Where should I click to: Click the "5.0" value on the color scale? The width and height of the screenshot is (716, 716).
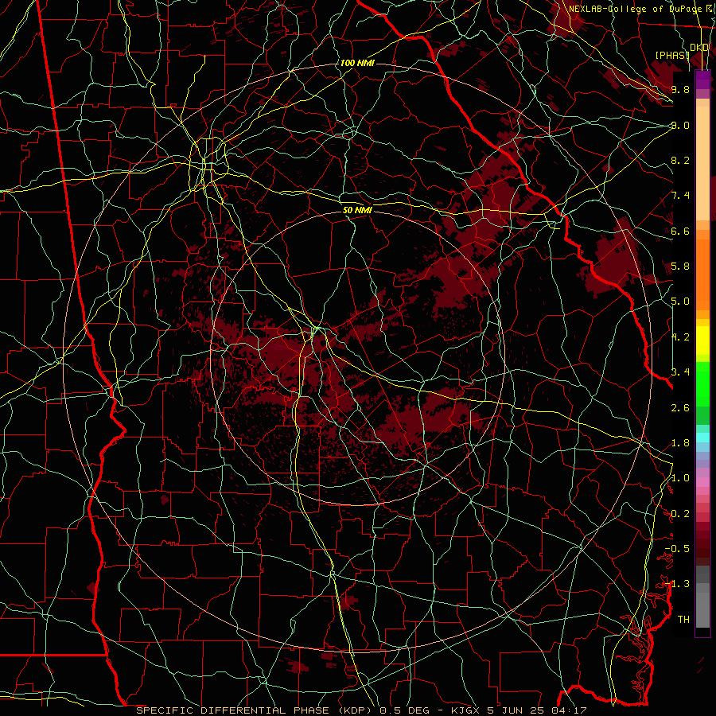[x=680, y=302]
